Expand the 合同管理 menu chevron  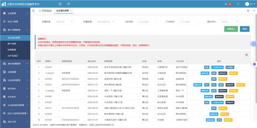tap(27, 72)
